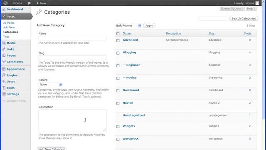This screenshot has width=266, height=150.
Task: Click the 'the-novice' slug text
Action: [215, 77]
